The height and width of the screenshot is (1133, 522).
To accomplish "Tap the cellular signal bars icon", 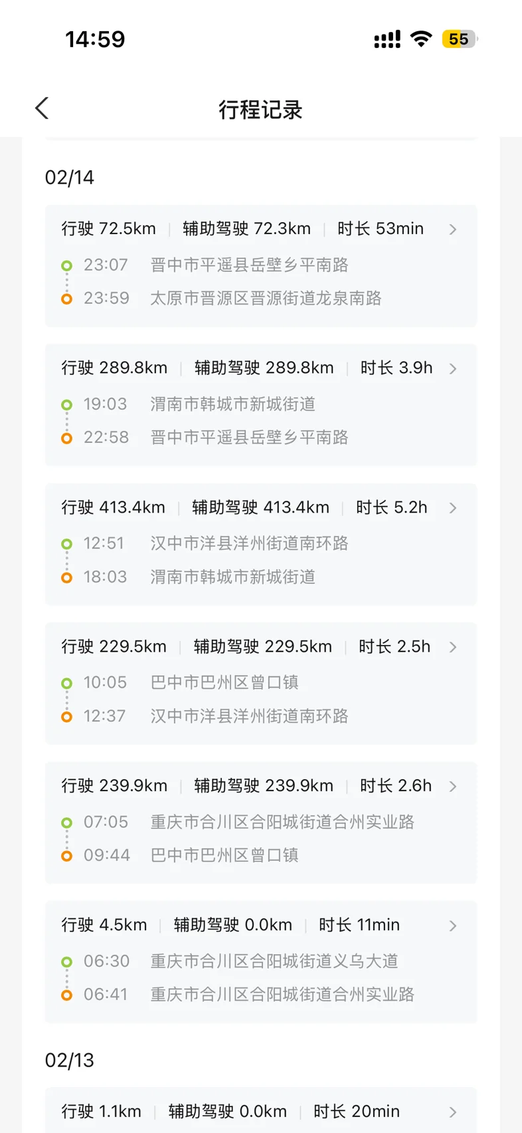I will pos(387,40).
